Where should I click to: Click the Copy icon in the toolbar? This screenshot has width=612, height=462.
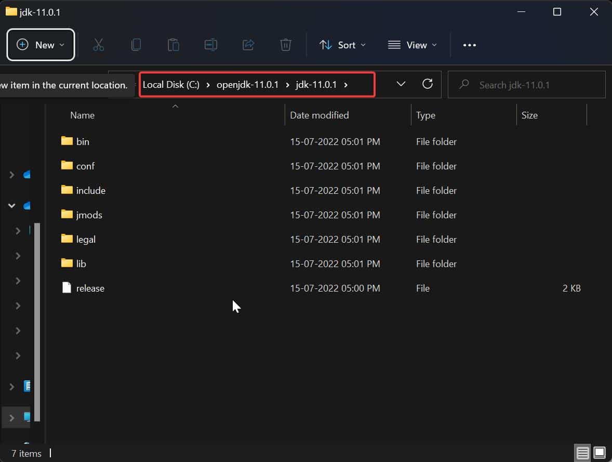136,45
